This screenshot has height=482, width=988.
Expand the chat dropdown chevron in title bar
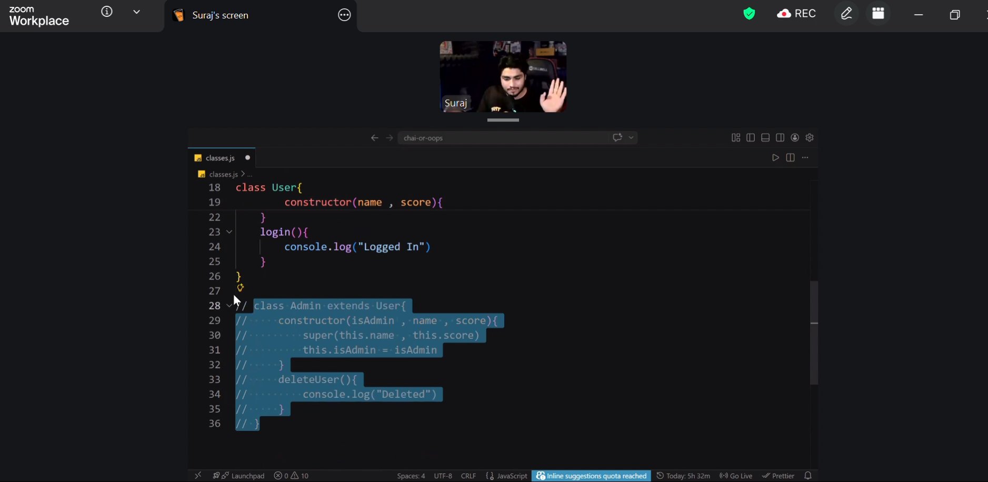(631, 138)
